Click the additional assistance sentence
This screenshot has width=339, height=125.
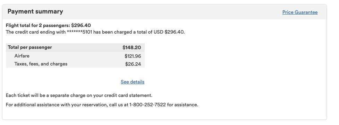pos(102,105)
